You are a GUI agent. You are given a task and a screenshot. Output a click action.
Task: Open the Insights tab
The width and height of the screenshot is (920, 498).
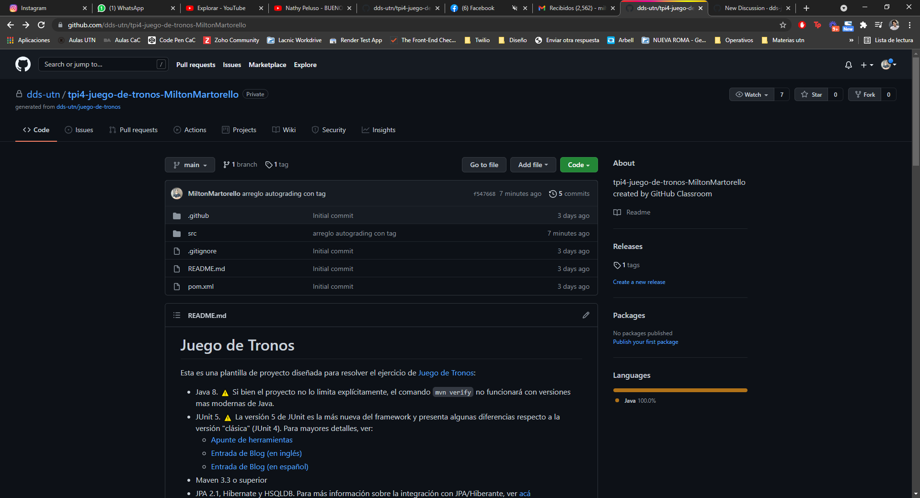[379, 130]
